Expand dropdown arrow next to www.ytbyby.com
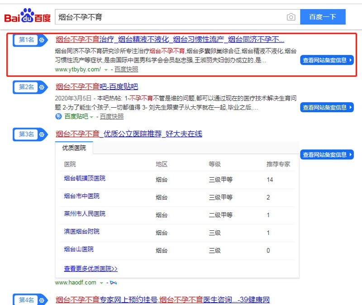Screen dimensions: 362x305 point(106,70)
